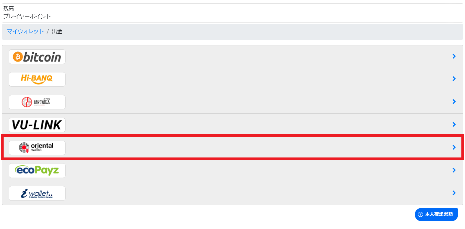Open ecoPayz using its chevron arrow
Screen dimensions: 465x229
tap(454, 170)
